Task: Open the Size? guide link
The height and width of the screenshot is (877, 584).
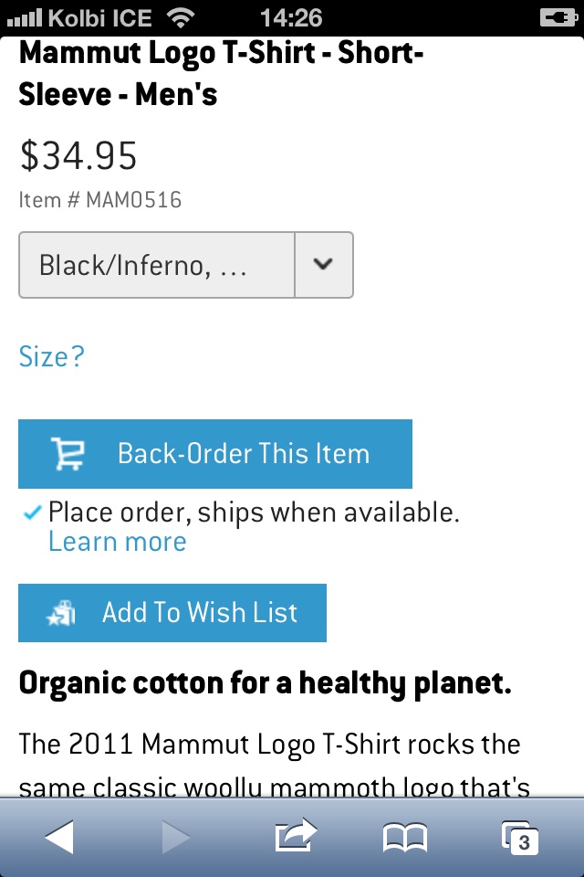Action: point(51,356)
